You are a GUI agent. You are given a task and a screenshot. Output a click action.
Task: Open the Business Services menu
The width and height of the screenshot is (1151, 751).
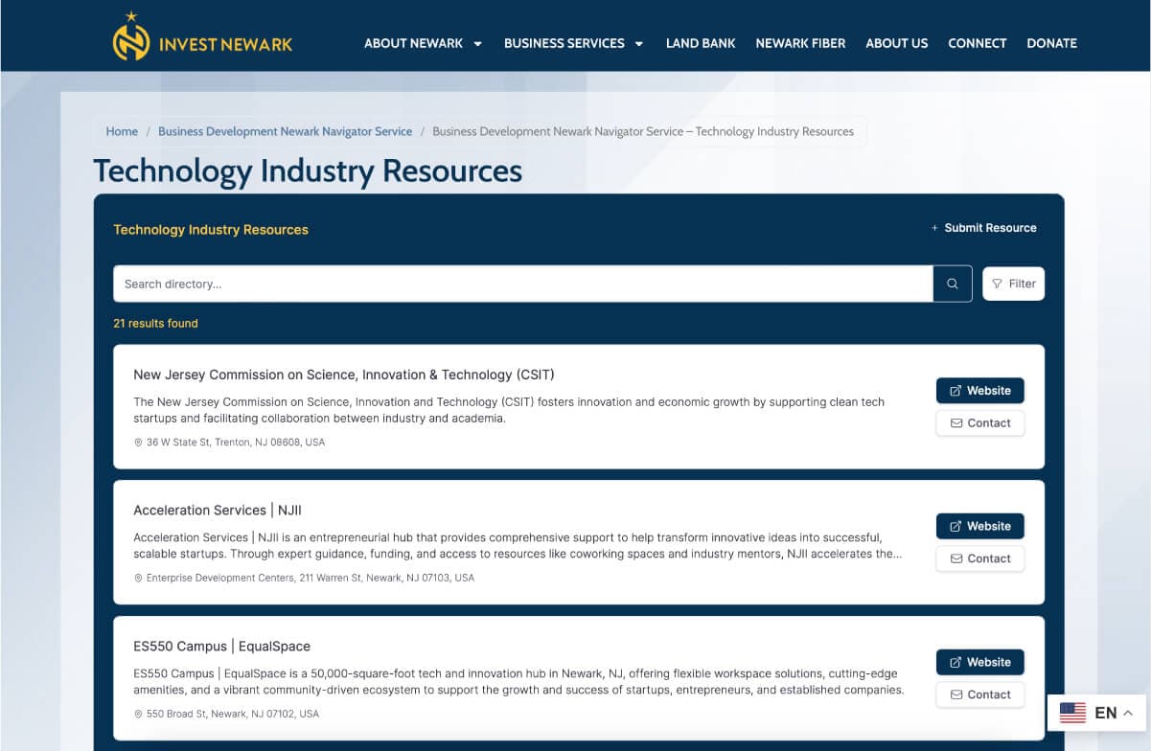[564, 43]
